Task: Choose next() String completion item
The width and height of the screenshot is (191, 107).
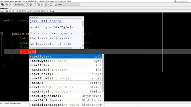Action: pos(66,83)
